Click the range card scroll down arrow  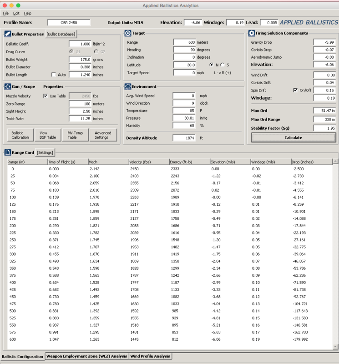click(335, 347)
